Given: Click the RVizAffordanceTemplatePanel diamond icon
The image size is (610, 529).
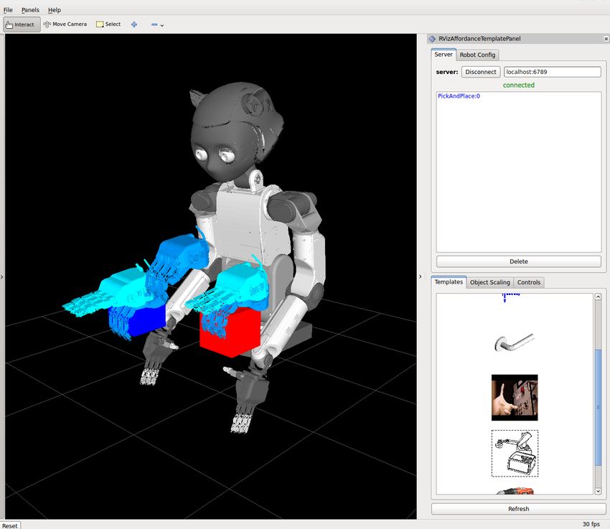Looking at the screenshot, I should tap(432, 39).
